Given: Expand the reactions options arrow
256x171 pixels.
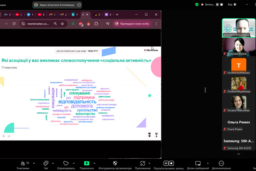Looking at the screenshot, I should point(74,163).
